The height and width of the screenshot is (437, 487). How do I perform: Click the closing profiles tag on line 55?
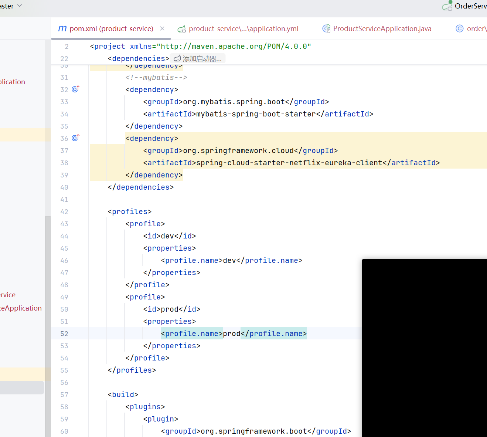click(x=132, y=370)
